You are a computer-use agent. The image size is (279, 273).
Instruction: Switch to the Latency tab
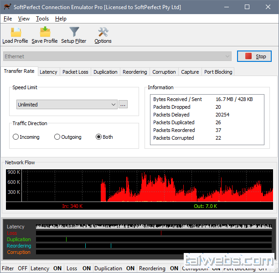48,72
